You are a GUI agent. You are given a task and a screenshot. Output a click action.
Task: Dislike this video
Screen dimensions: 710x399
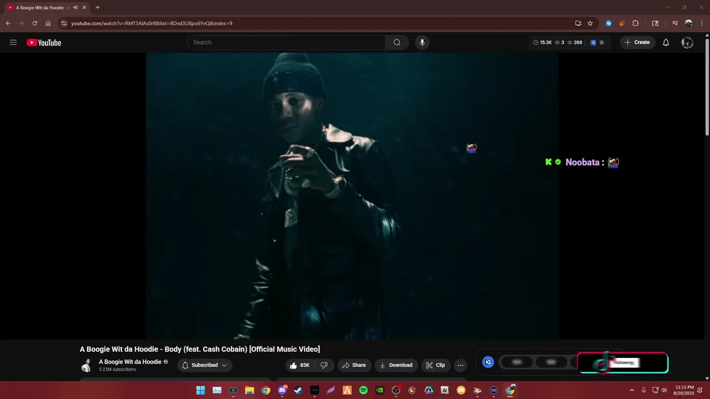coord(324,365)
